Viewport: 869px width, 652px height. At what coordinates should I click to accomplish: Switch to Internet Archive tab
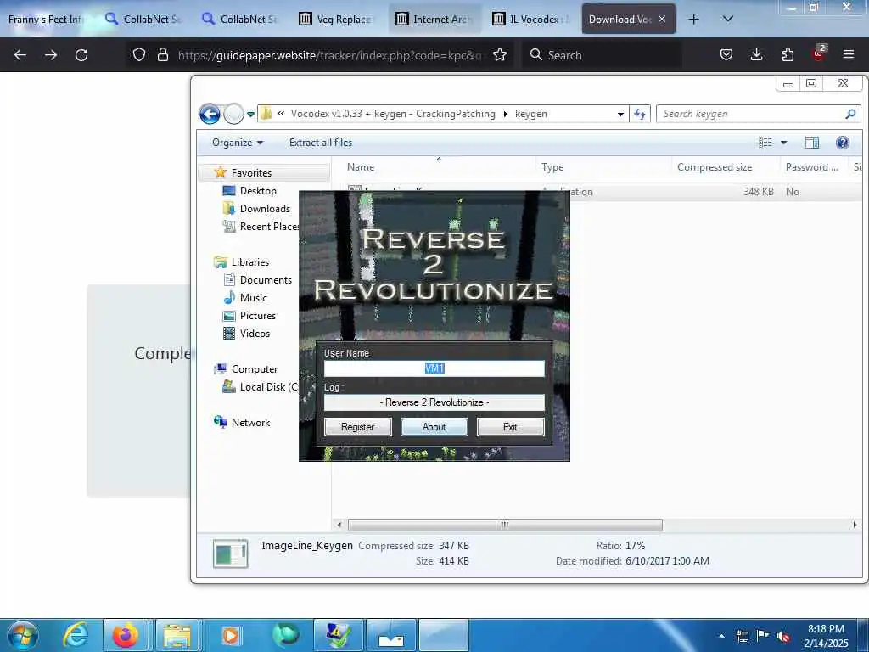434,20
